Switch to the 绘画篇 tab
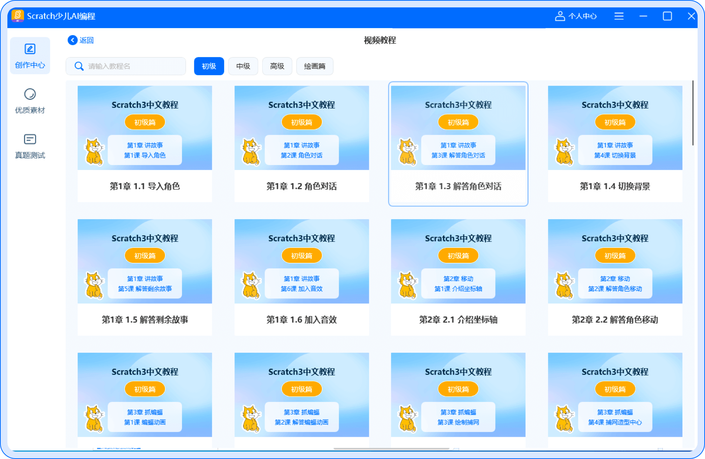Screen dimensions: 705x459 tap(314, 66)
